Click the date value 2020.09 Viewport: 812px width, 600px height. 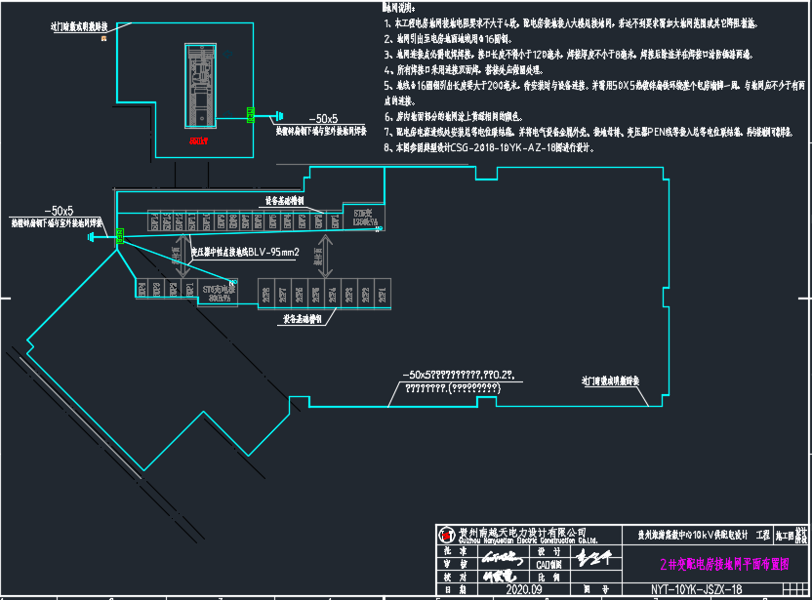524,589
